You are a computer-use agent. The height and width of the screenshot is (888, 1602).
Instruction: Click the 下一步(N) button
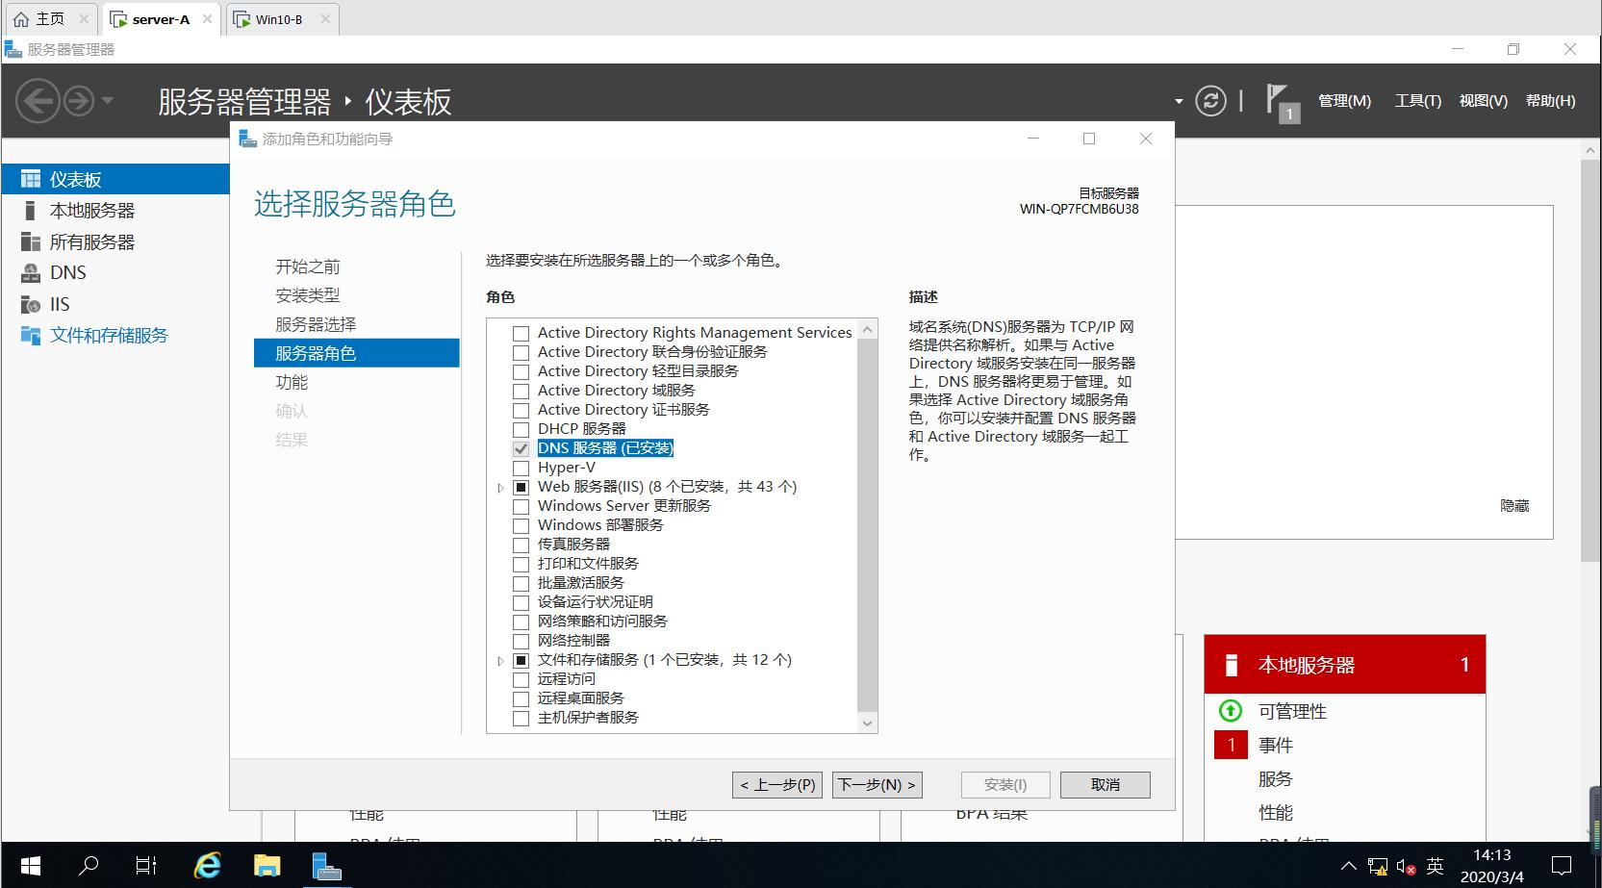[876, 784]
